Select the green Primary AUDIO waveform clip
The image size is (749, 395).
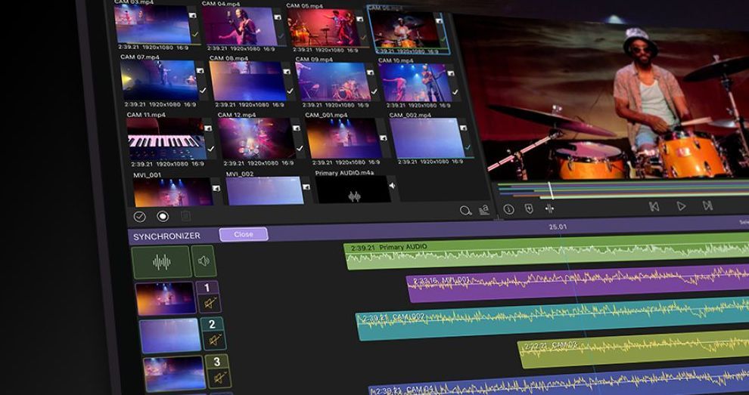point(546,252)
